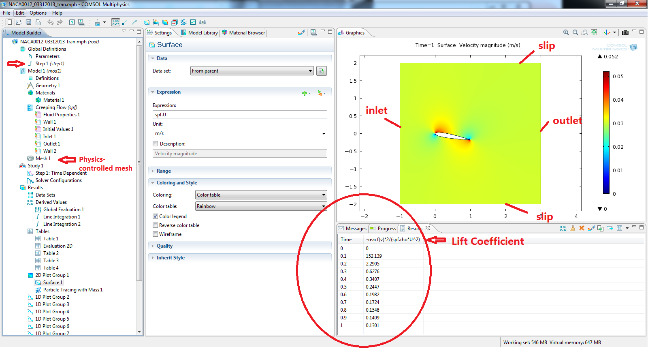Click the Player animation toolbar icon
The width and height of the screenshot is (648, 351).
click(202, 22)
